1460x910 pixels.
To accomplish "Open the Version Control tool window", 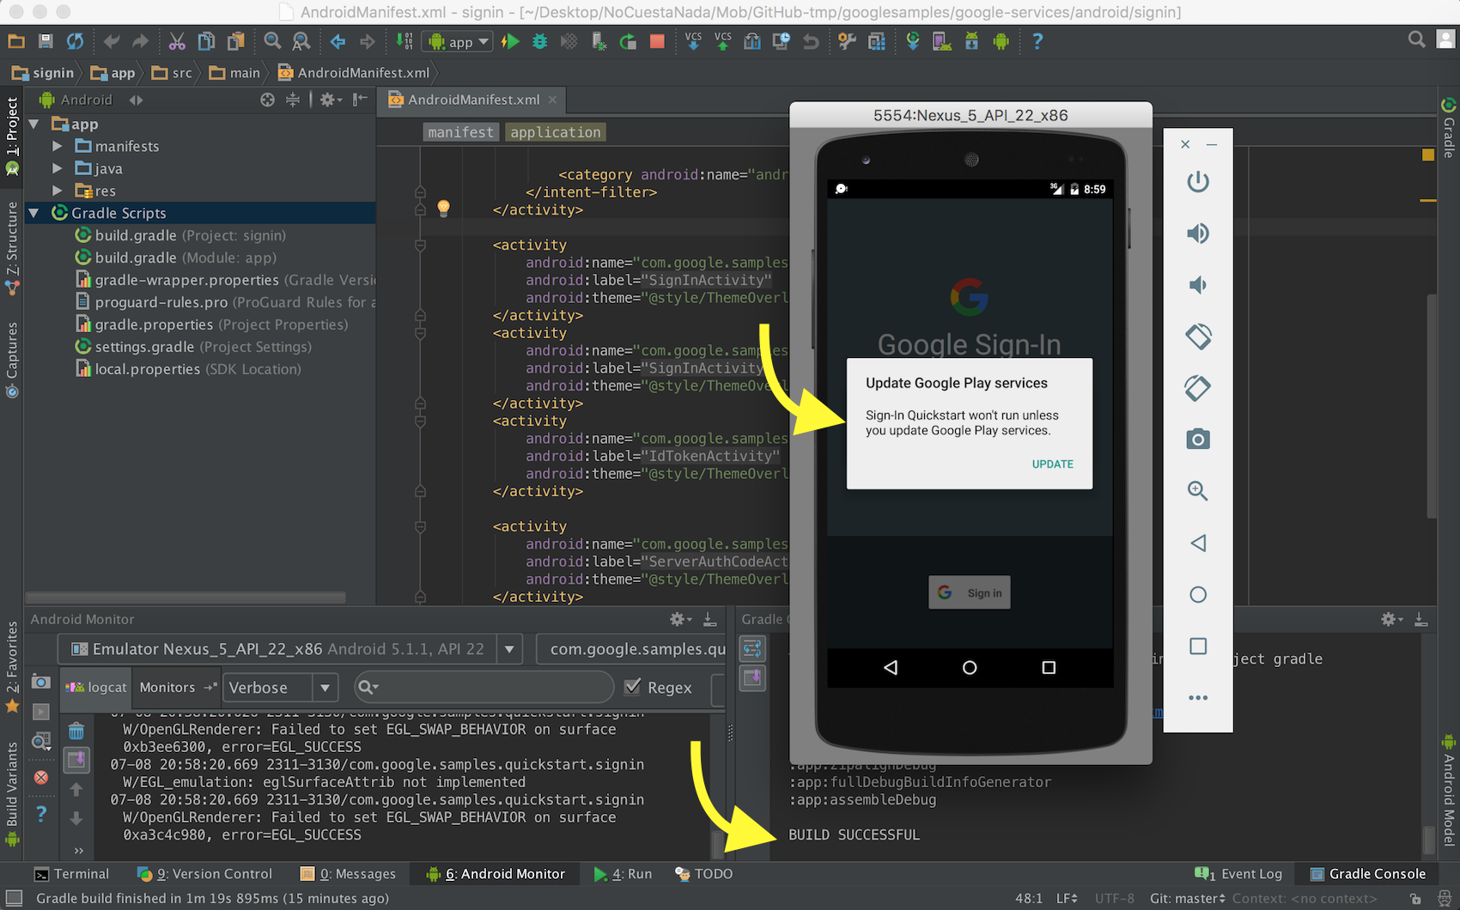I will (x=204, y=874).
